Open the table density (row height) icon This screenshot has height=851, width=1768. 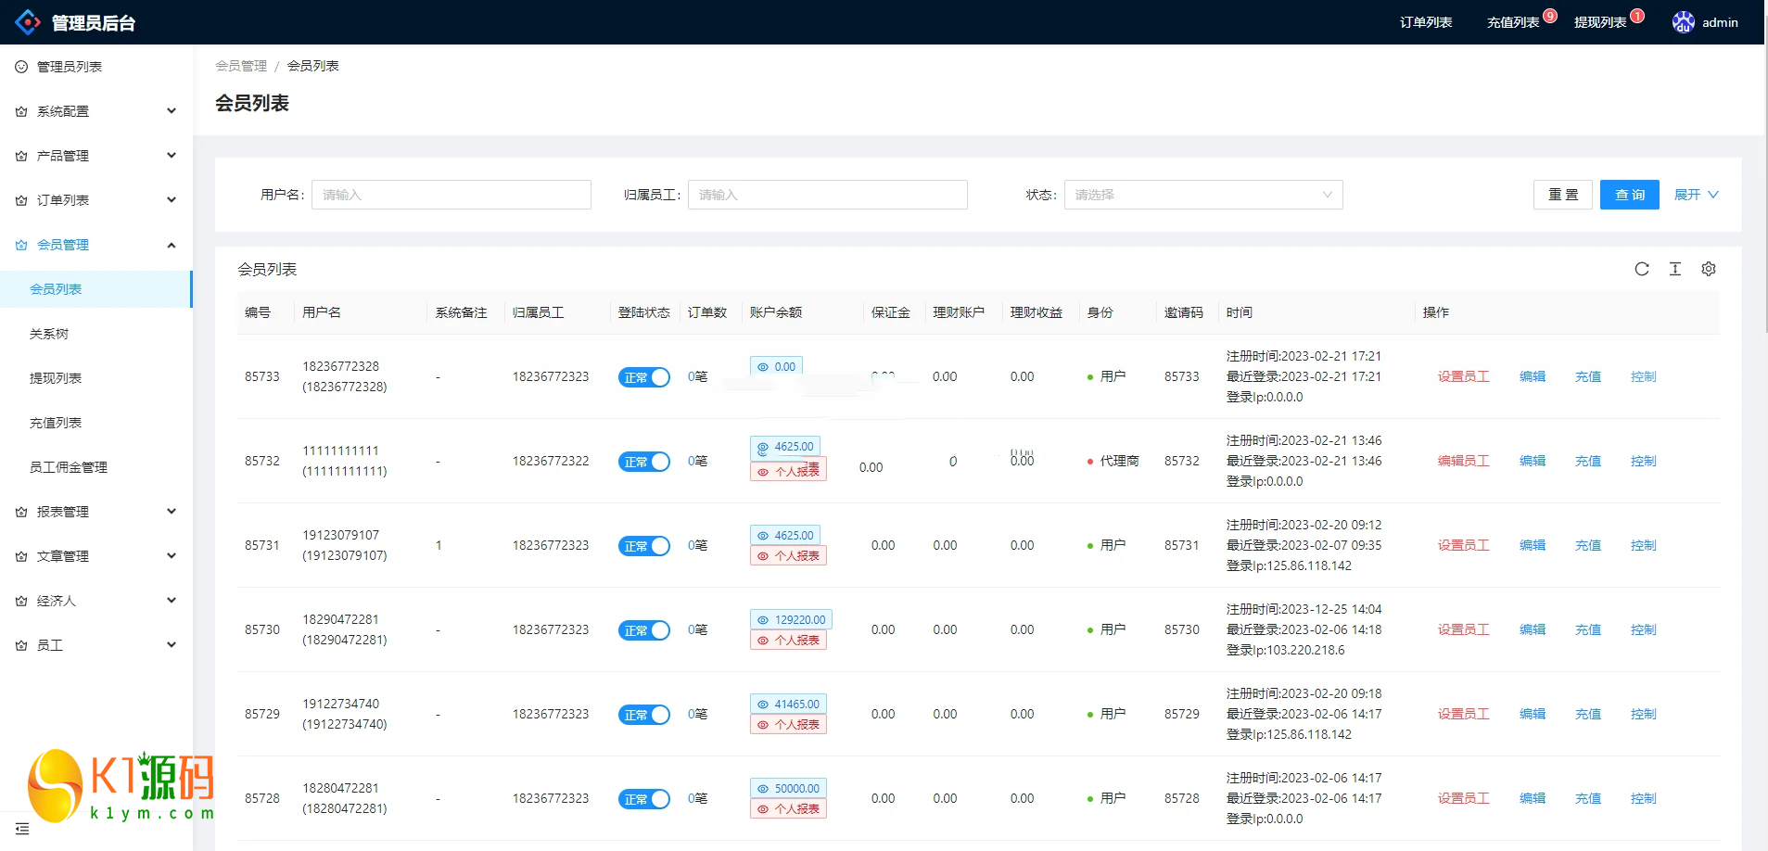pyautogui.click(x=1674, y=269)
